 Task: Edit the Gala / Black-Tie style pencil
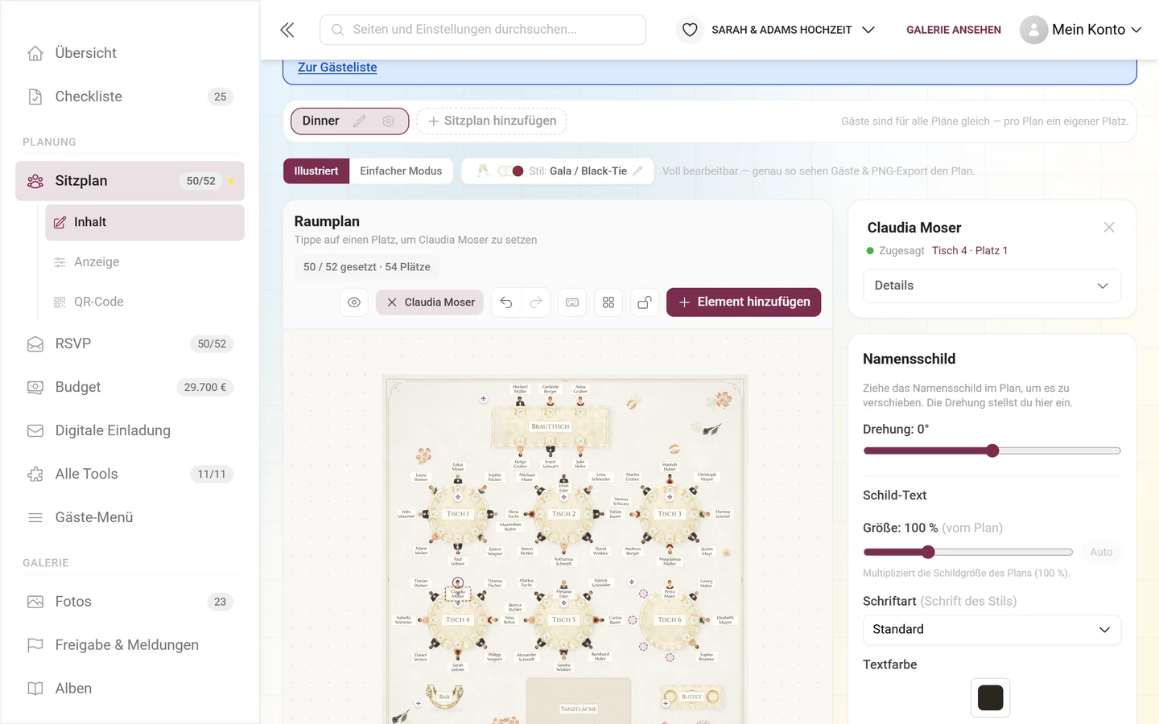point(637,171)
